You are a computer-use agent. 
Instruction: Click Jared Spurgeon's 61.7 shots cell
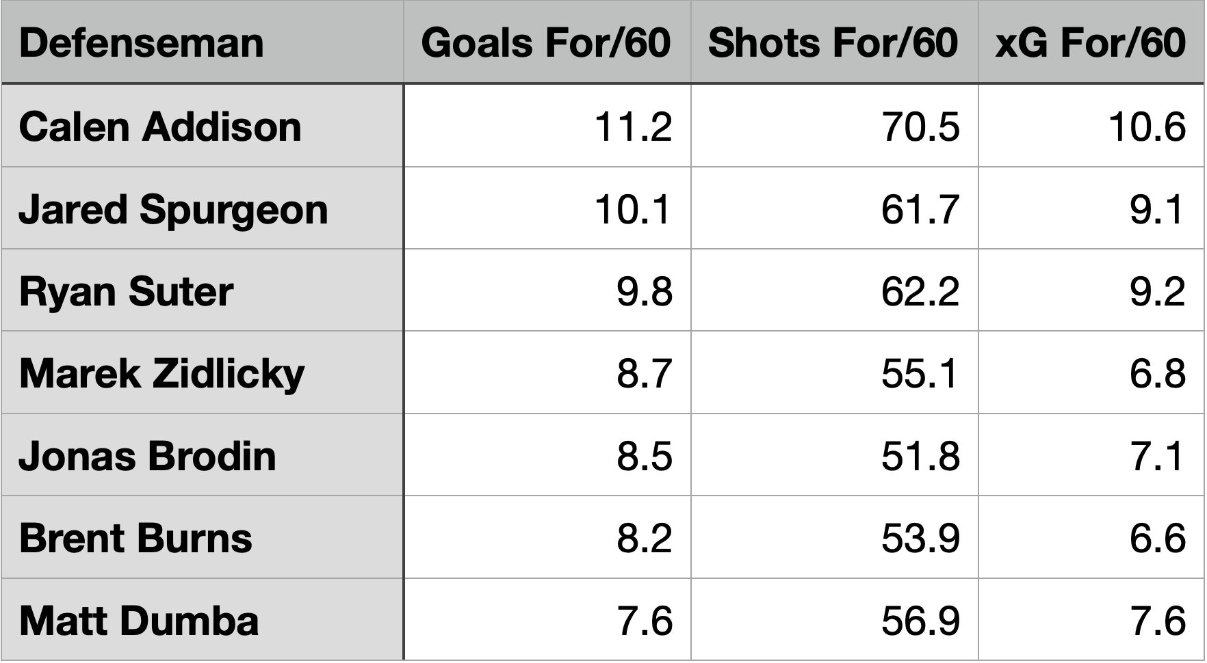point(920,209)
